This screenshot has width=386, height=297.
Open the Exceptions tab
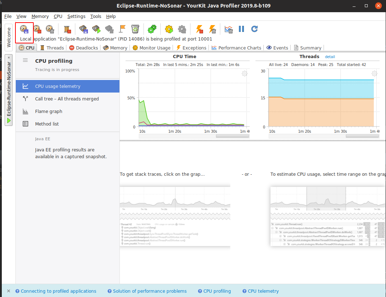[191, 48]
